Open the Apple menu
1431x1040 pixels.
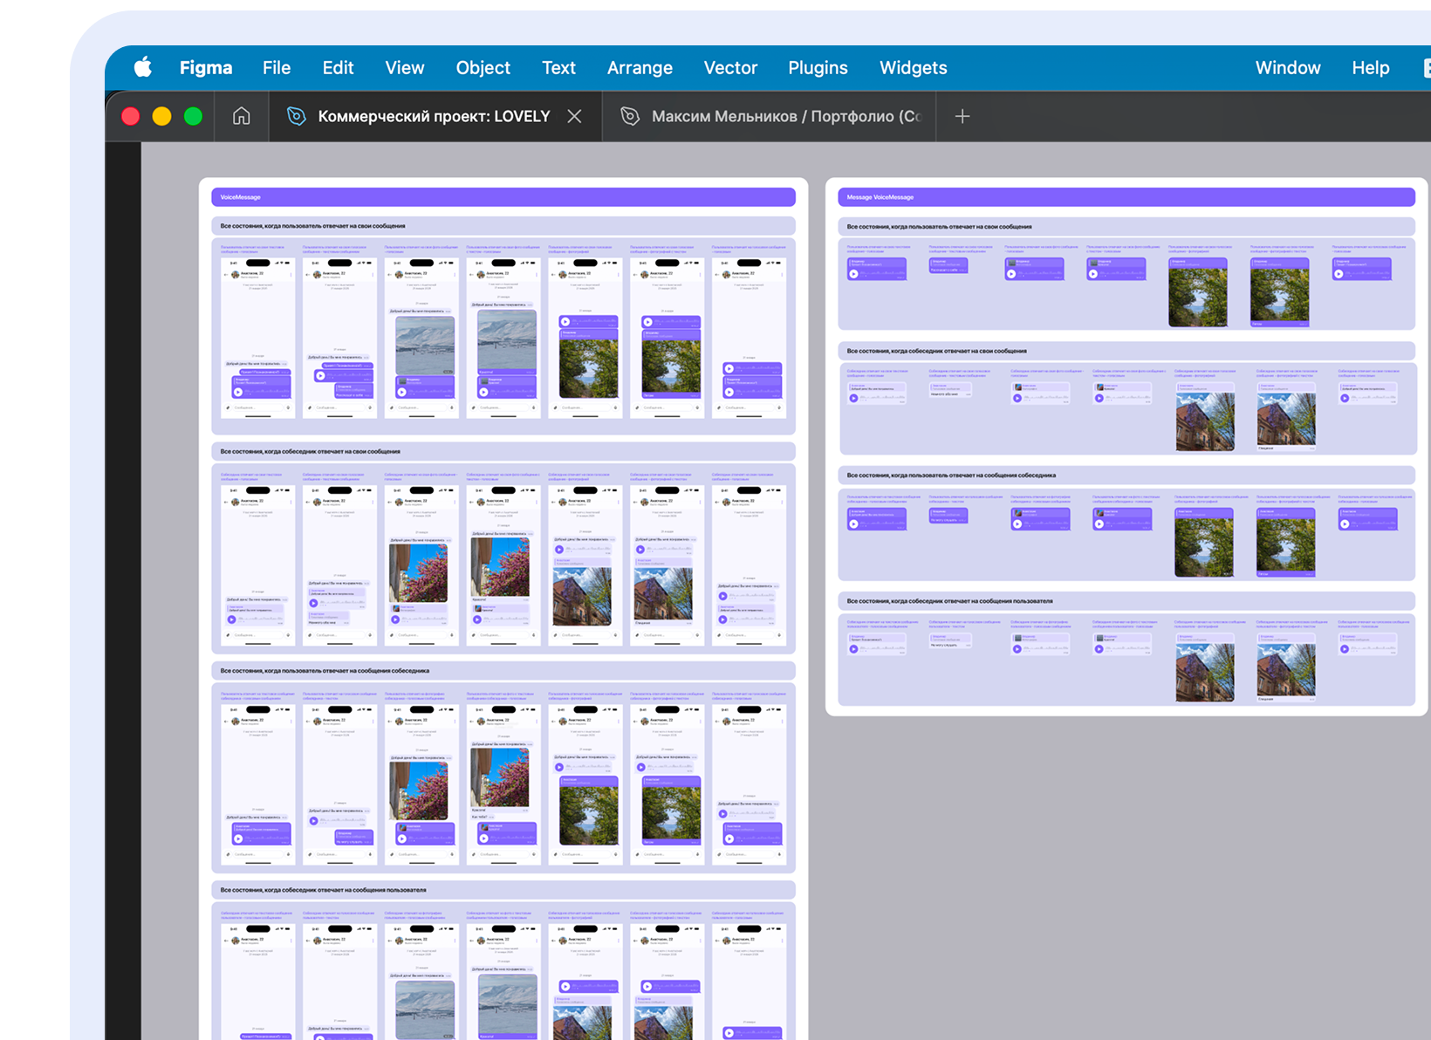(143, 68)
